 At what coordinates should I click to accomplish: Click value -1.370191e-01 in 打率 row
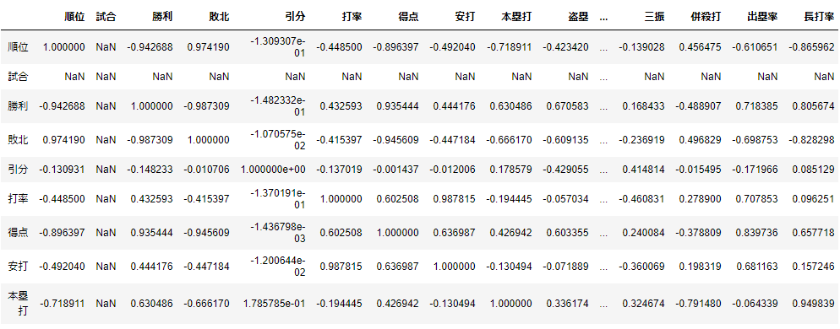[277, 198]
